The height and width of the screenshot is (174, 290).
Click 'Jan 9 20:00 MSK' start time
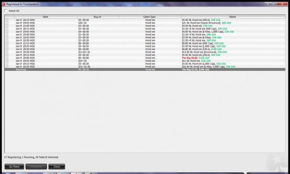pyautogui.click(x=25, y=58)
